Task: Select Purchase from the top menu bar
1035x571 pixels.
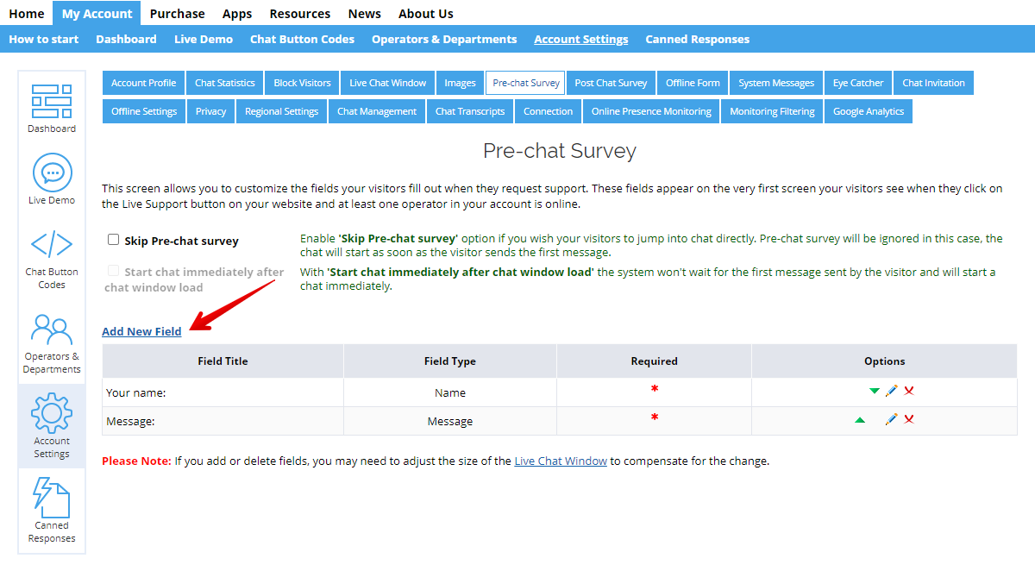Action: (177, 13)
